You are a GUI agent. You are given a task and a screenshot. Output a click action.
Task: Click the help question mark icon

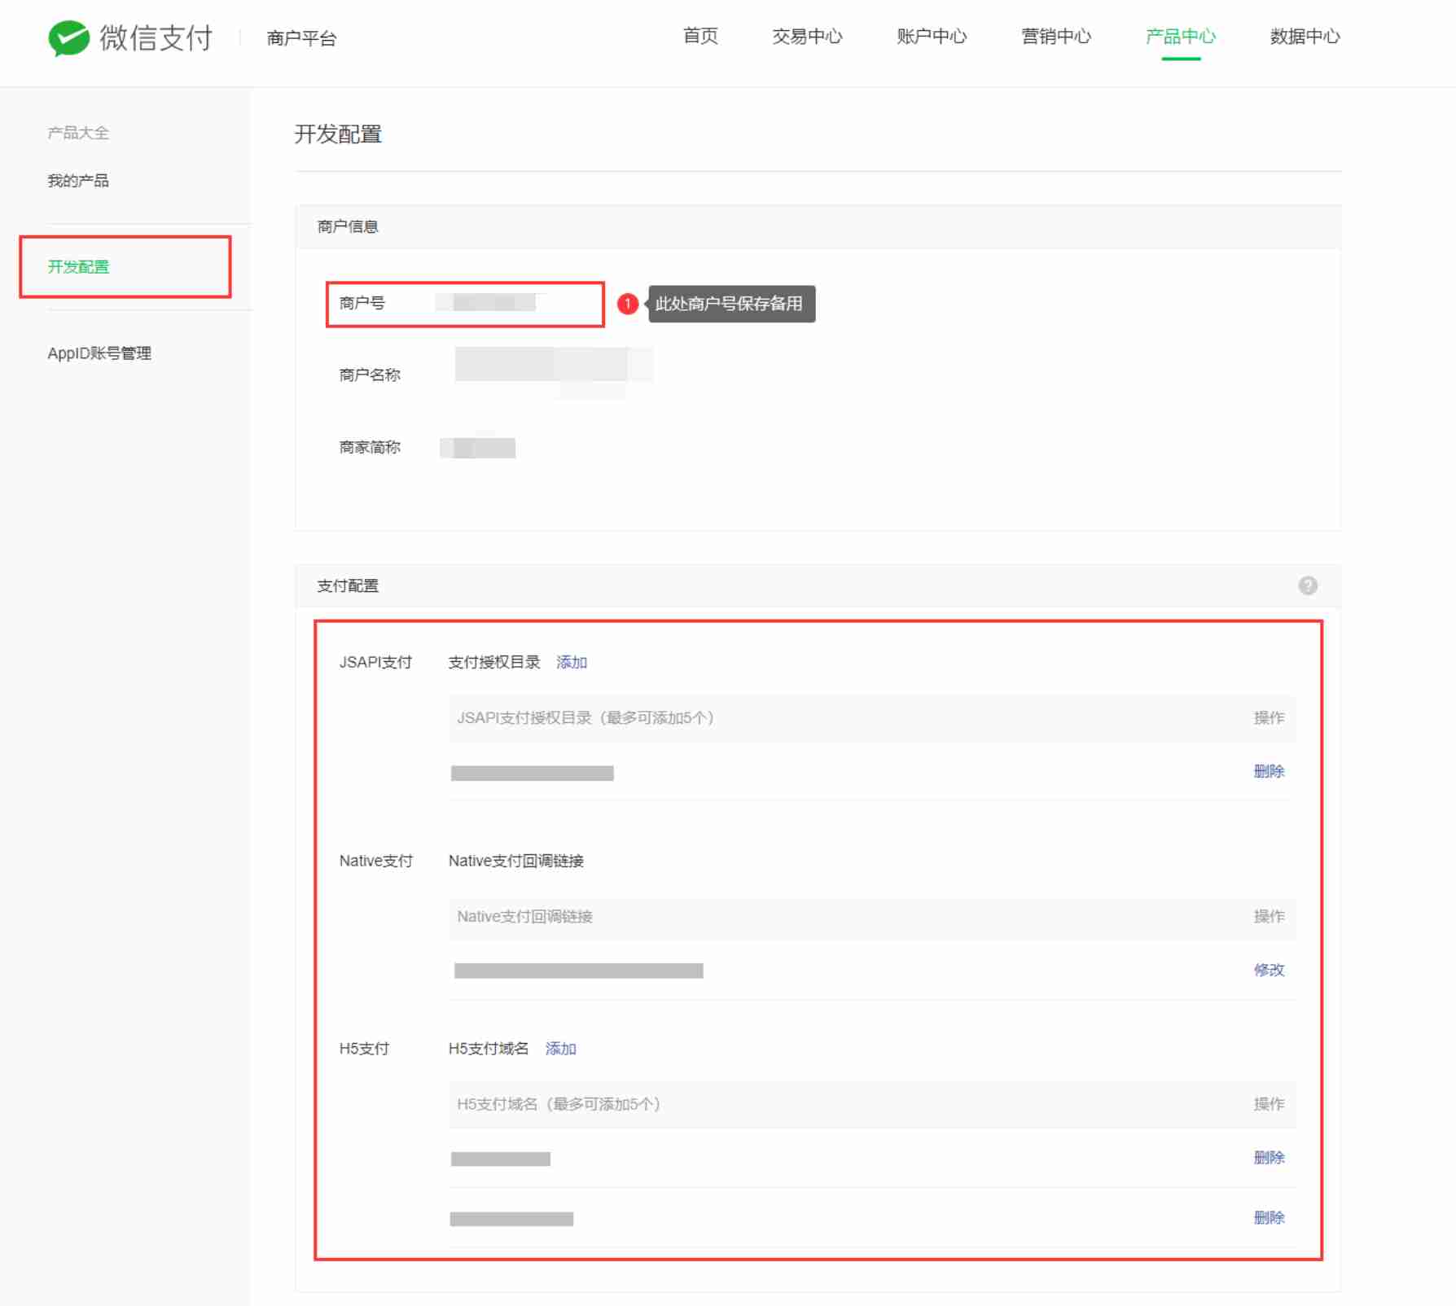click(x=1307, y=585)
